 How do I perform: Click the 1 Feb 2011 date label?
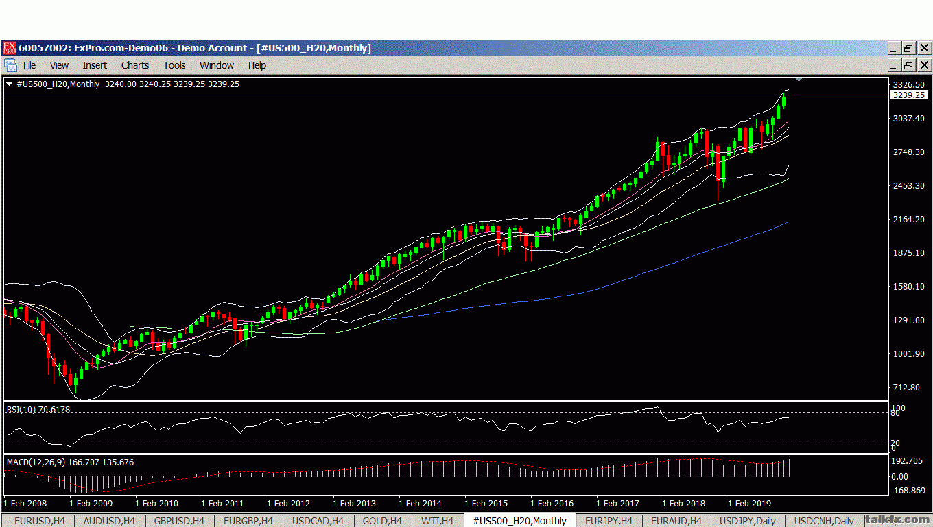[x=223, y=503]
